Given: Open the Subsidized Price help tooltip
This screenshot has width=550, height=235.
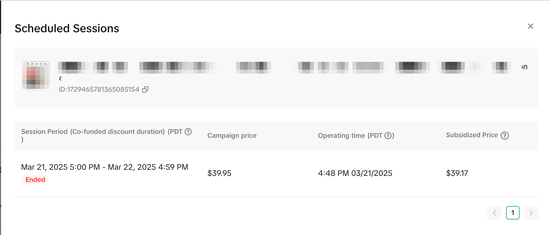Looking at the screenshot, I should 505,136.
